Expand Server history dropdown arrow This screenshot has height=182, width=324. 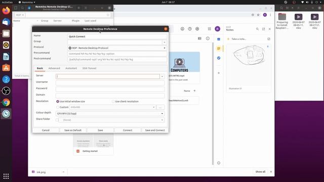pos(162,76)
